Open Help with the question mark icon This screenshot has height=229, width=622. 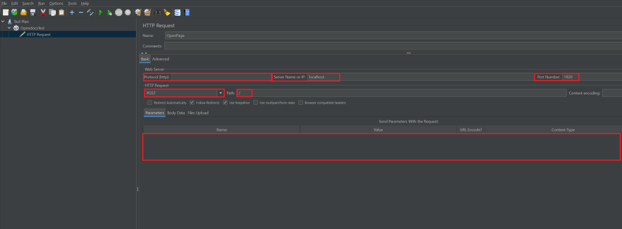(x=187, y=13)
